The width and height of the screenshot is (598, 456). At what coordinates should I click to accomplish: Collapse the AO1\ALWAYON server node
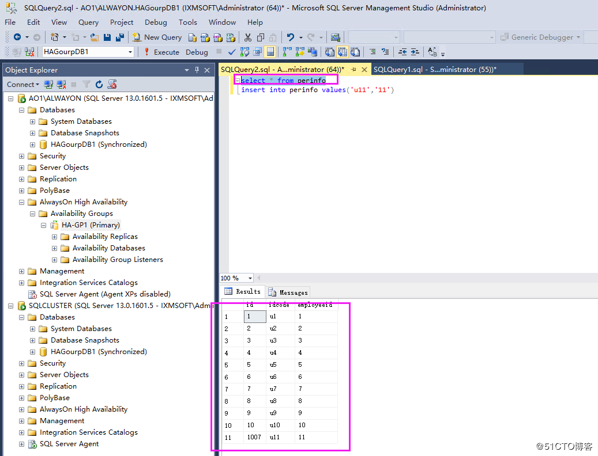11,98
